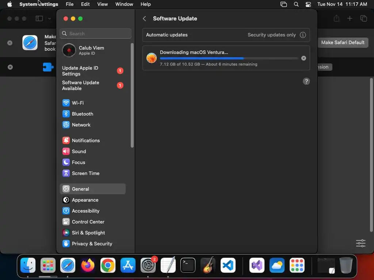Open Spotlight search in menu bar

[296, 4]
